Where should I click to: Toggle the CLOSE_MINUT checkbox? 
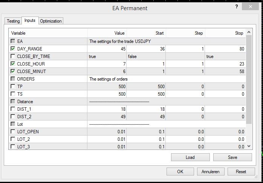(13, 72)
